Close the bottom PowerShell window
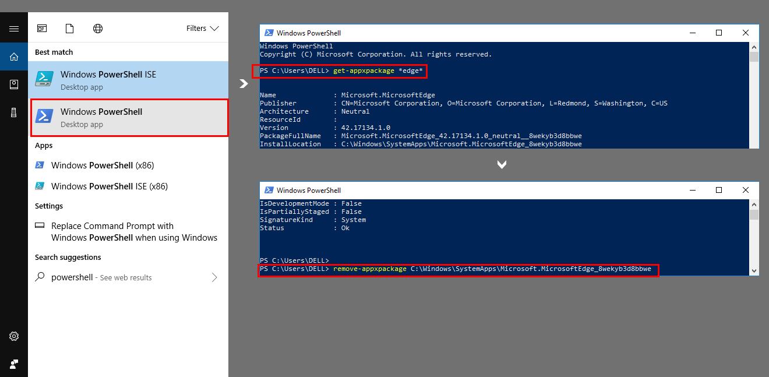This screenshot has width=769, height=377. (x=746, y=190)
